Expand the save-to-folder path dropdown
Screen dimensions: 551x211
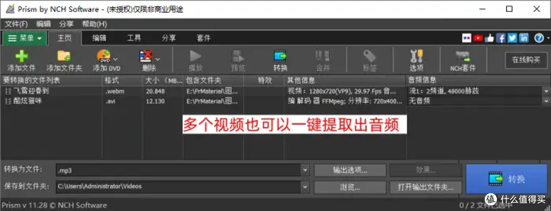click(305, 187)
